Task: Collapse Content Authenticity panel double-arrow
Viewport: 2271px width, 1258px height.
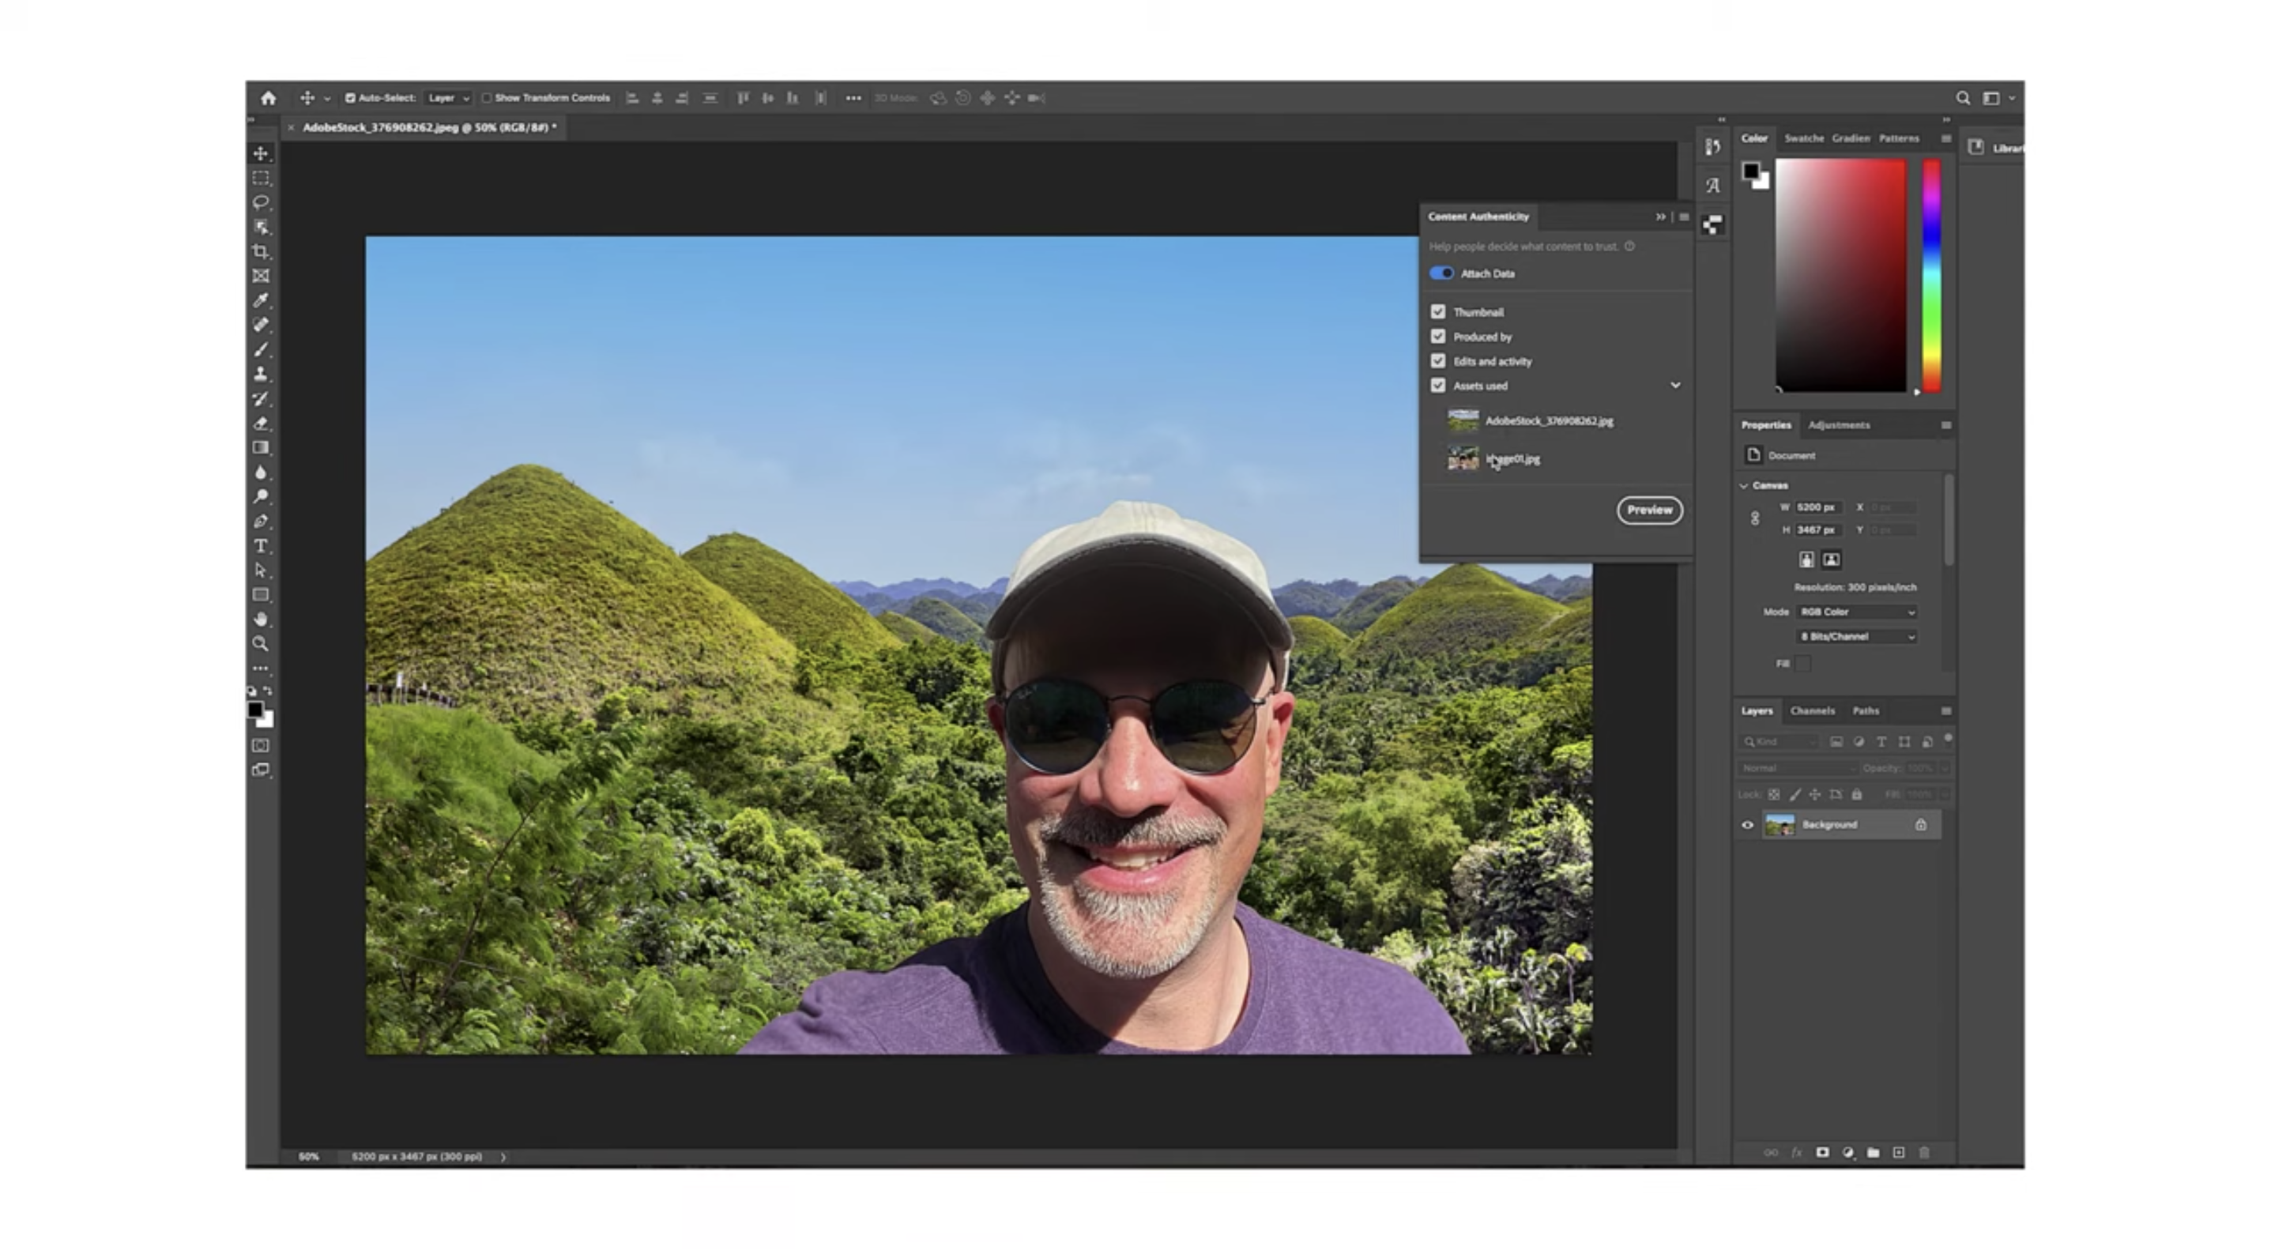Action: click(1661, 217)
